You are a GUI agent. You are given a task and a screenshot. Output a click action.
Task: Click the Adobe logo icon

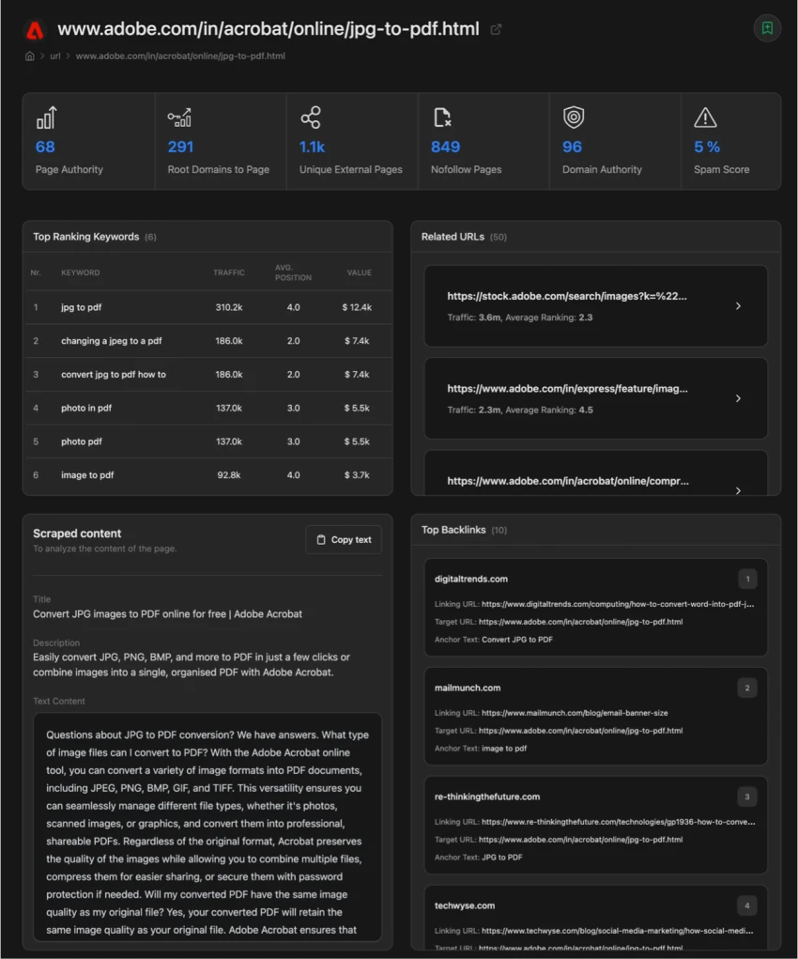(x=35, y=30)
